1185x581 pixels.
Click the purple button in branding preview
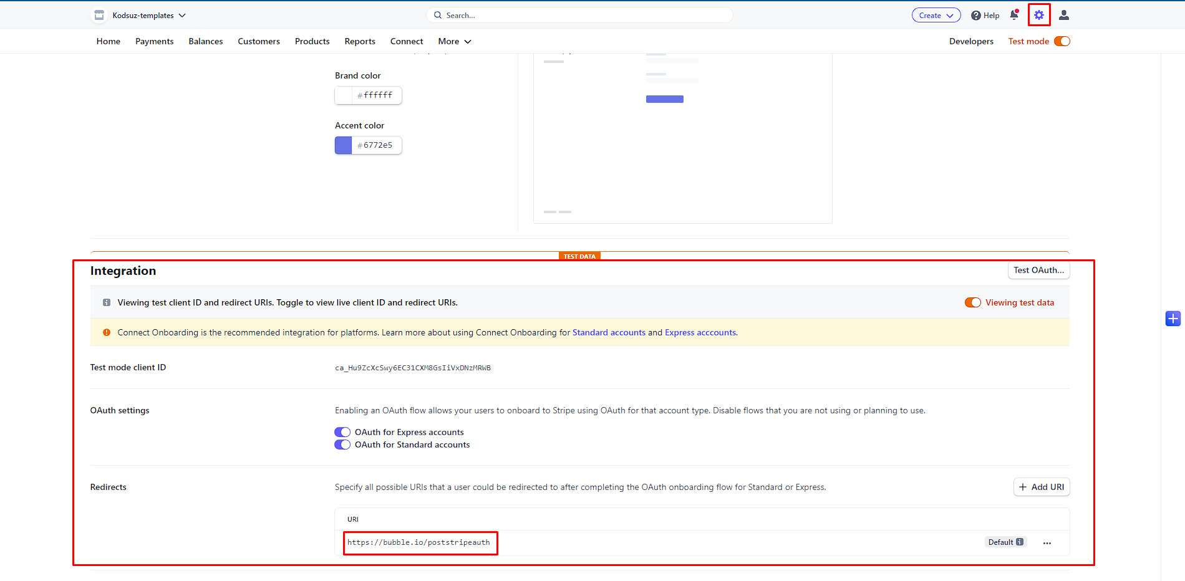(x=665, y=99)
